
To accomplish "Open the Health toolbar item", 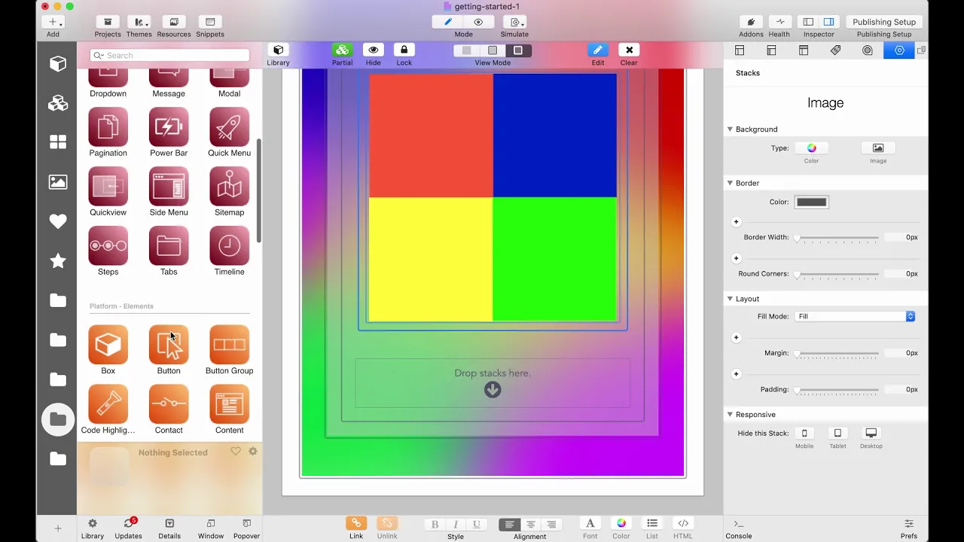I will pyautogui.click(x=779, y=22).
